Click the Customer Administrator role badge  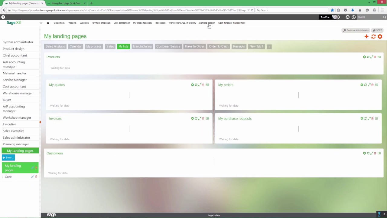coord(356,30)
